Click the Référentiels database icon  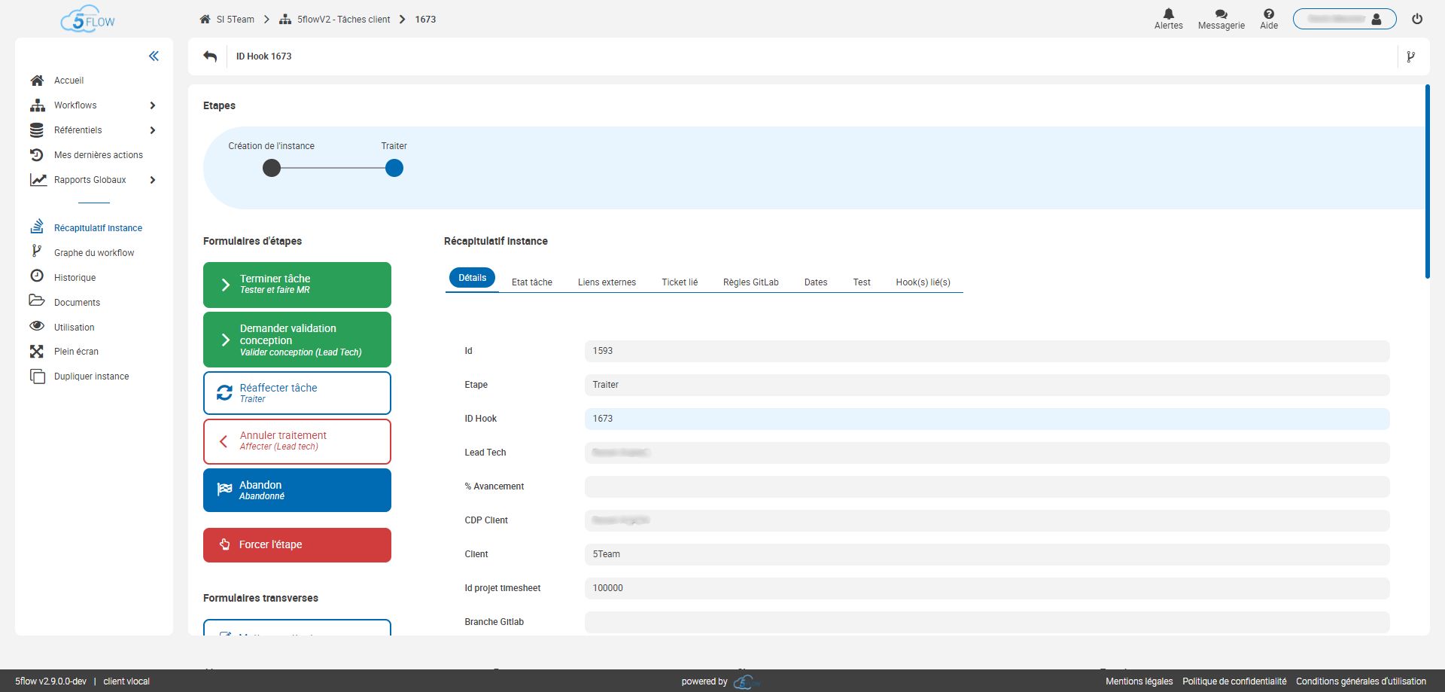pyautogui.click(x=37, y=130)
